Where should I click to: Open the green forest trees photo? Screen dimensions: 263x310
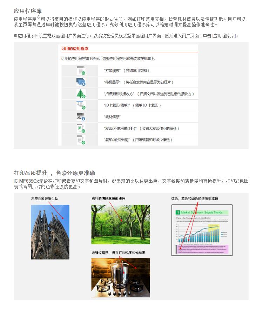tap(121, 224)
